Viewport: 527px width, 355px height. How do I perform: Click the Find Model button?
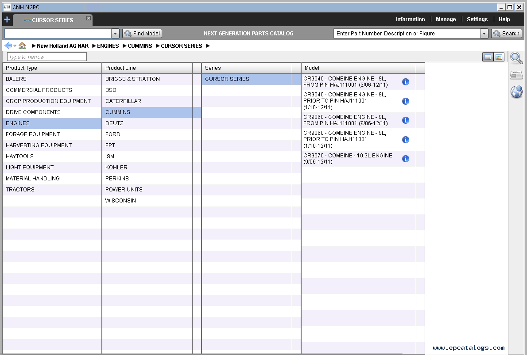pyautogui.click(x=142, y=34)
